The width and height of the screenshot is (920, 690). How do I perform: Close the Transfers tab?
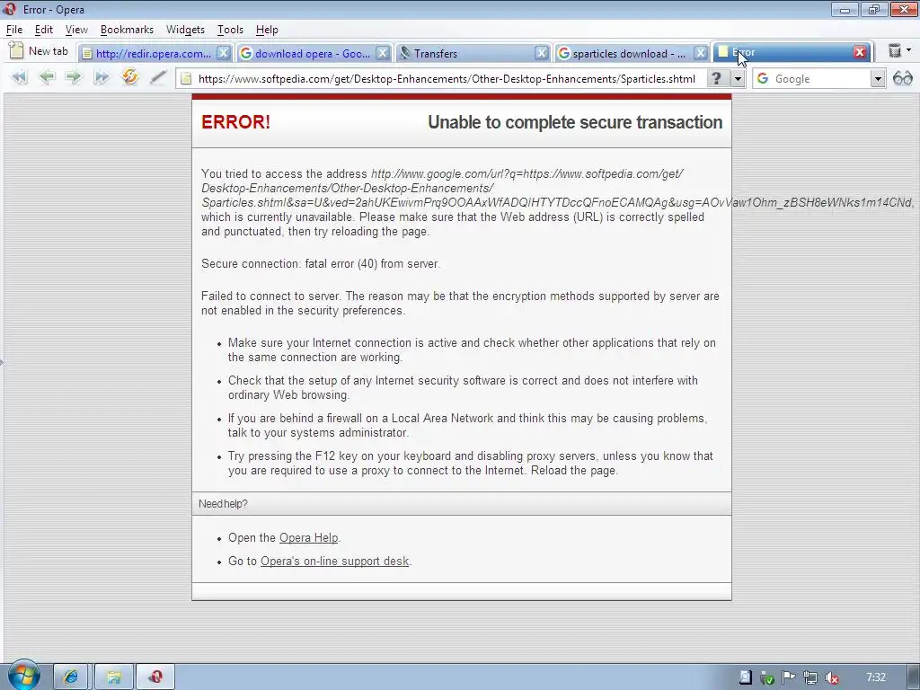(542, 53)
